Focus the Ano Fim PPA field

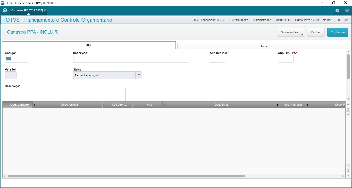[x=286, y=59]
